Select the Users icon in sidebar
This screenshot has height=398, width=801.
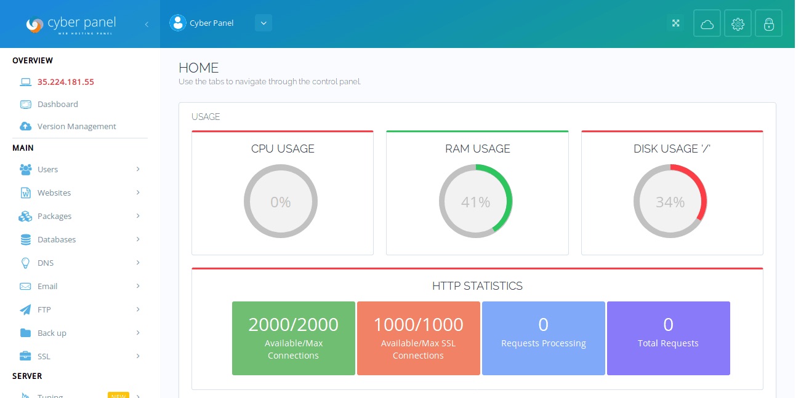26,169
